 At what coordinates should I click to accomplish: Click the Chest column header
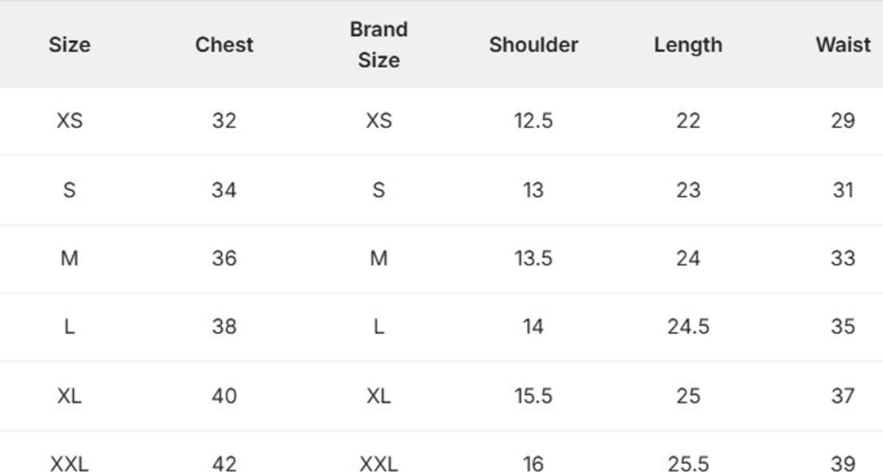pyautogui.click(x=224, y=44)
